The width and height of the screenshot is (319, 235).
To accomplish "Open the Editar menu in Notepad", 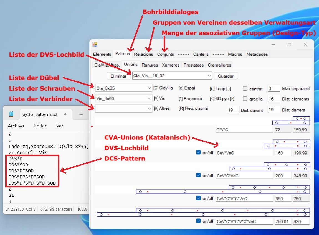I will (x=40, y=126).
